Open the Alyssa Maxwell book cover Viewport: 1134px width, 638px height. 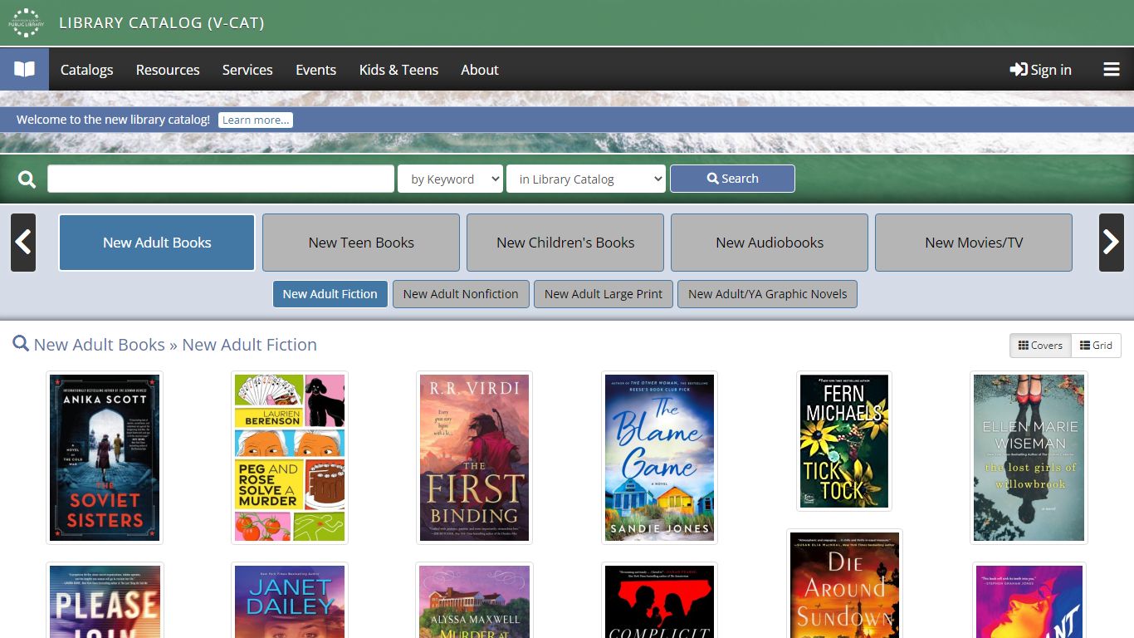coord(474,601)
